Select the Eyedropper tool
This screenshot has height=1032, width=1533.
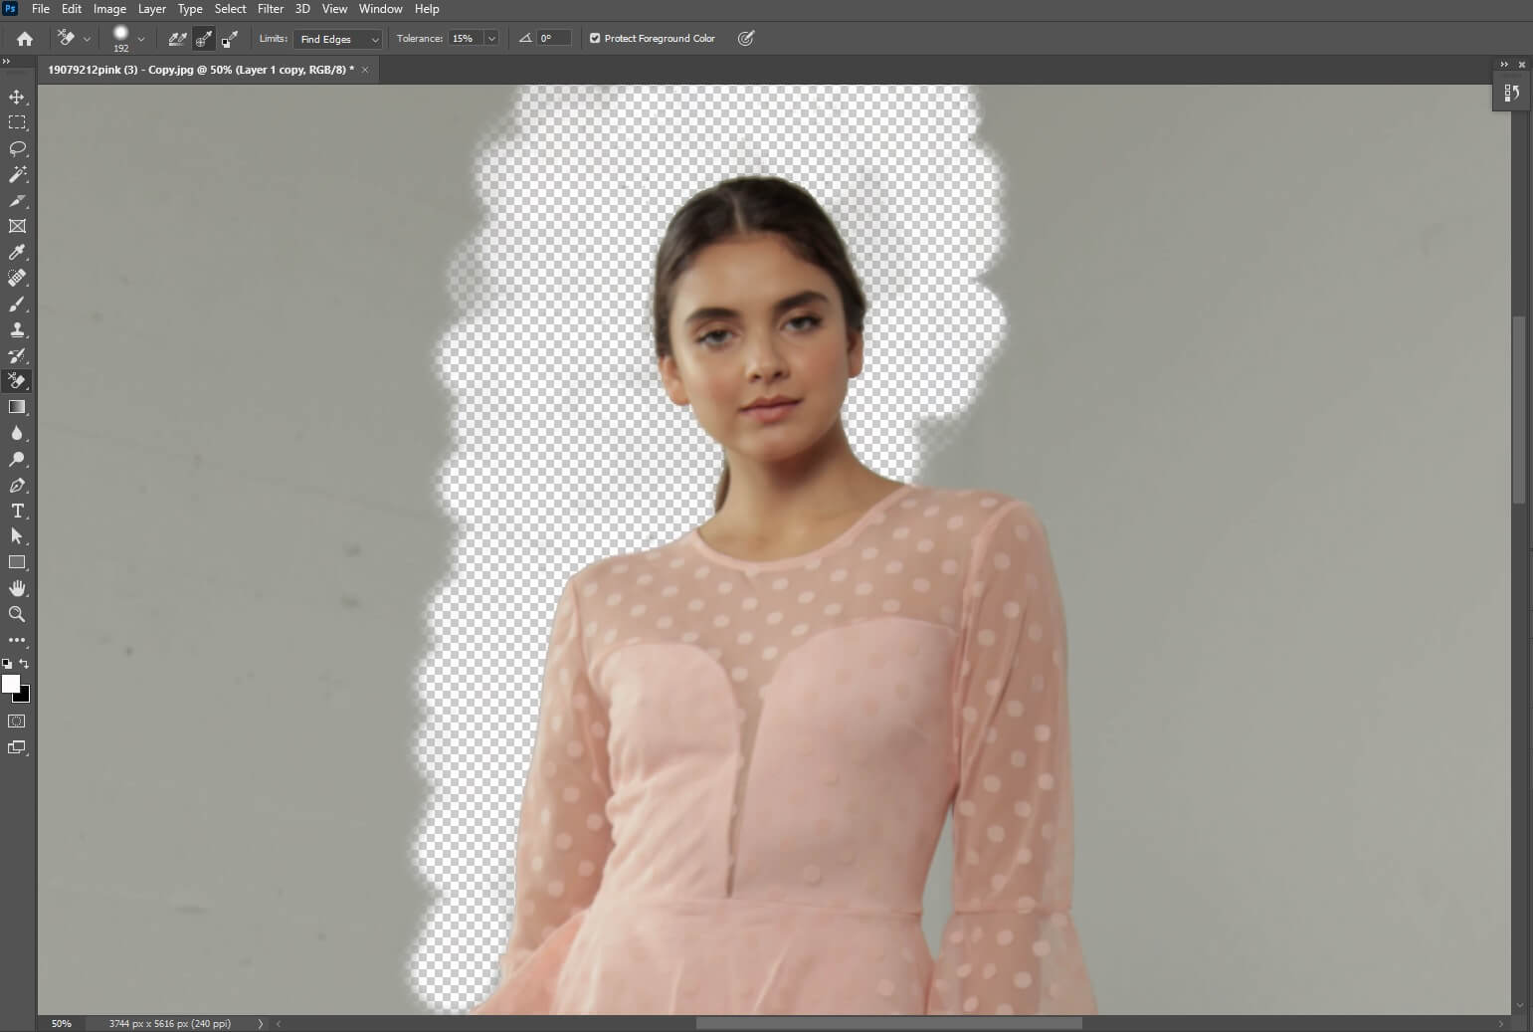coord(17,252)
